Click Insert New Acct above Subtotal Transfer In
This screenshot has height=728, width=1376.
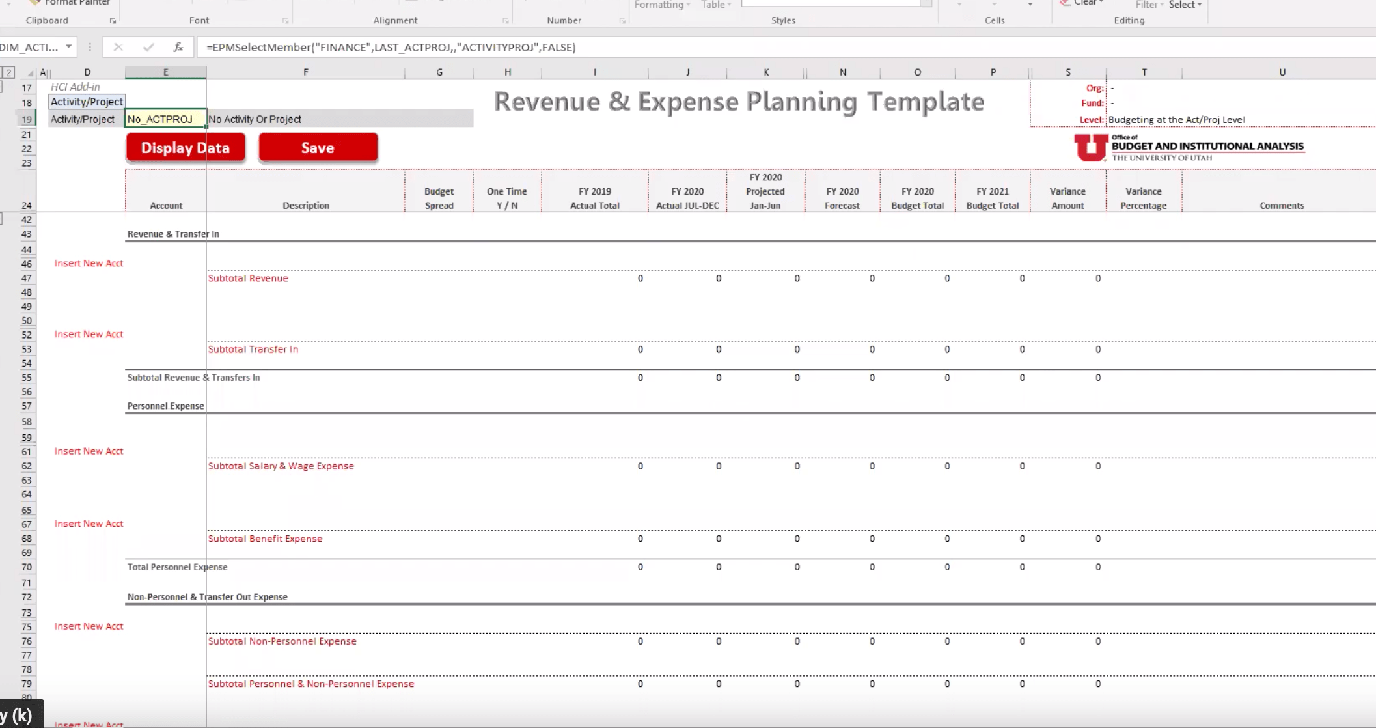coord(89,334)
